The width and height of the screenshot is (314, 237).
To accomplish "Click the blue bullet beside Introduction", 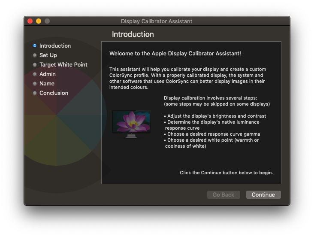I will coord(35,46).
